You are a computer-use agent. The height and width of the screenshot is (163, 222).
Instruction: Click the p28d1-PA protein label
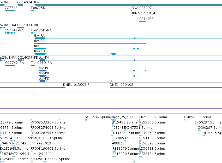8,58
